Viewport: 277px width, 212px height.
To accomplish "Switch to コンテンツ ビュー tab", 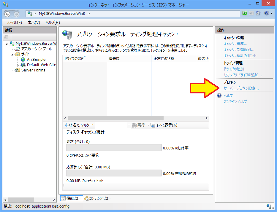I will [x=97, y=198].
